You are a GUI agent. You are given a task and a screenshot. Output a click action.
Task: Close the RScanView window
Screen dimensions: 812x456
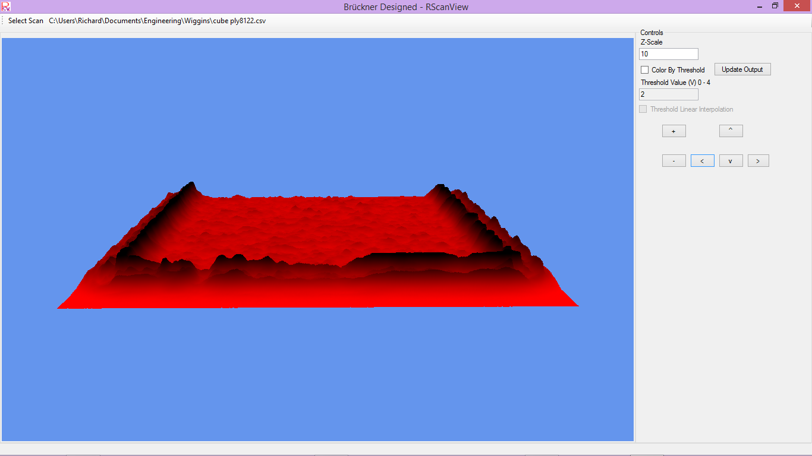797,6
